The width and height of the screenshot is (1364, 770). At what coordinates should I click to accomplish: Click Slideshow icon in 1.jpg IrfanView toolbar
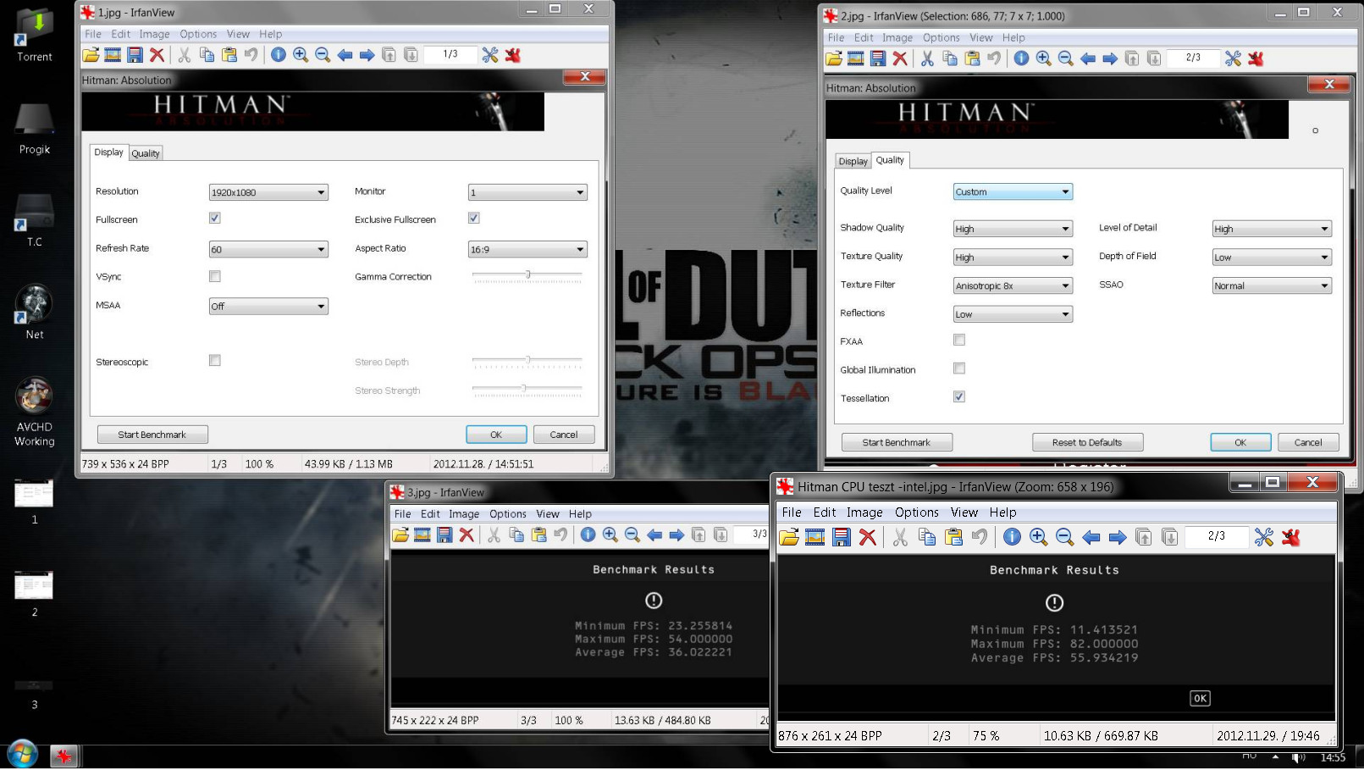(113, 55)
